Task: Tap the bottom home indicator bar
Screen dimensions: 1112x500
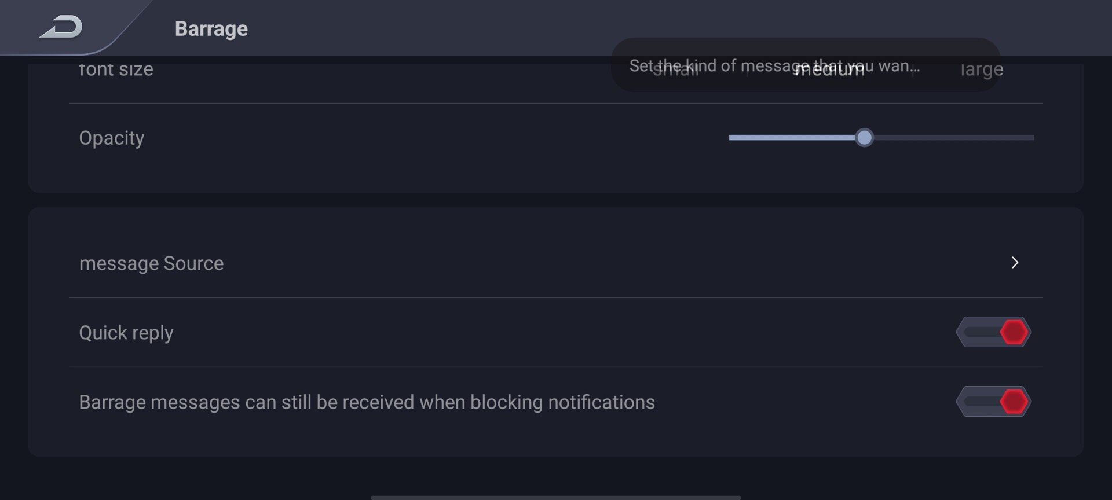Action: 556,497
